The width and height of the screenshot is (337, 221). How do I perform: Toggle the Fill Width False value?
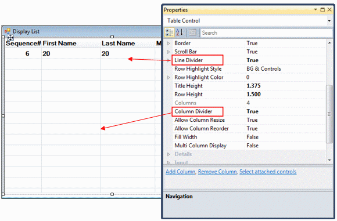(253, 137)
